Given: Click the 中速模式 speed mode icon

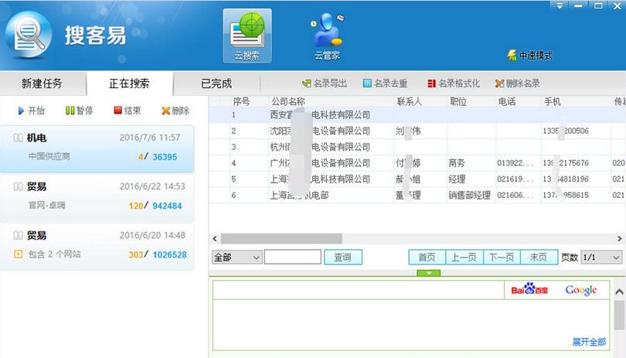Looking at the screenshot, I should 512,56.
